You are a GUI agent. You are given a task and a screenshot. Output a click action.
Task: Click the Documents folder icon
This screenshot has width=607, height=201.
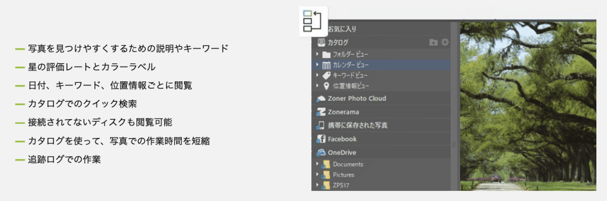coord(326,165)
